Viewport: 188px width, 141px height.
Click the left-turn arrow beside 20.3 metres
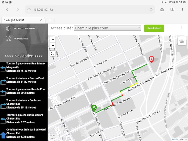3,93
